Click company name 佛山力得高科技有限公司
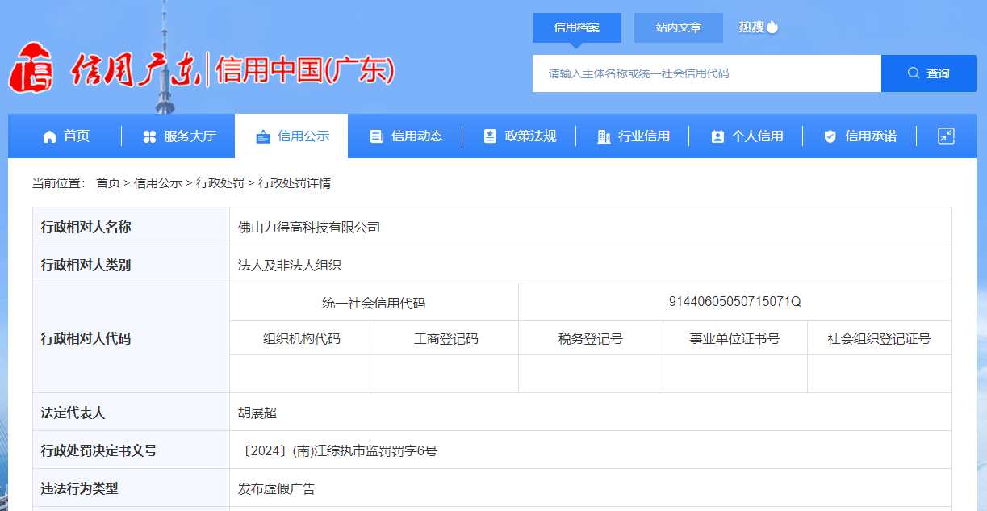Screen dimensions: 987x511 pos(309,228)
